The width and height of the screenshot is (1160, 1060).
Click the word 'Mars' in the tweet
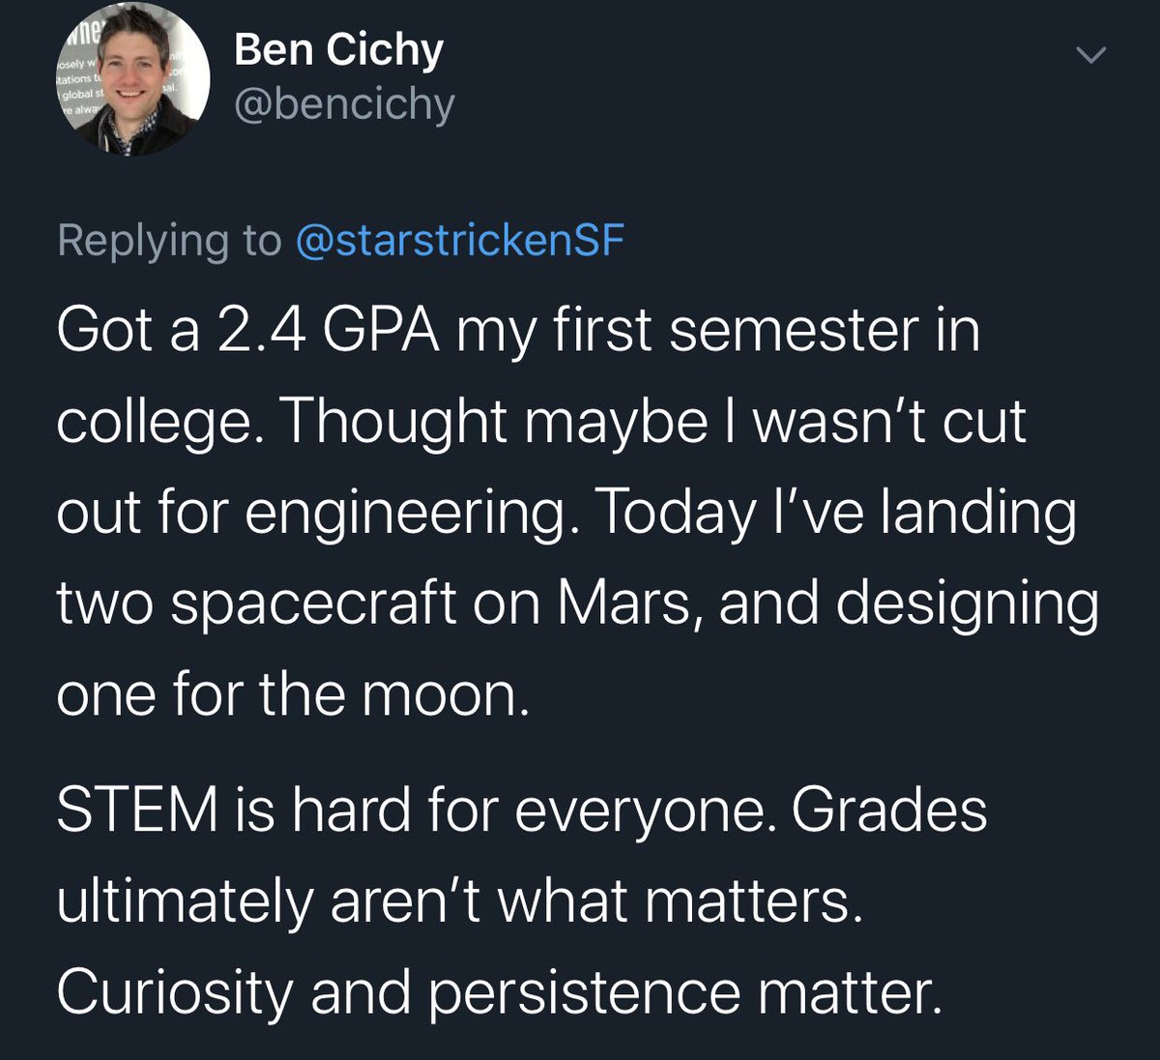tap(628, 603)
